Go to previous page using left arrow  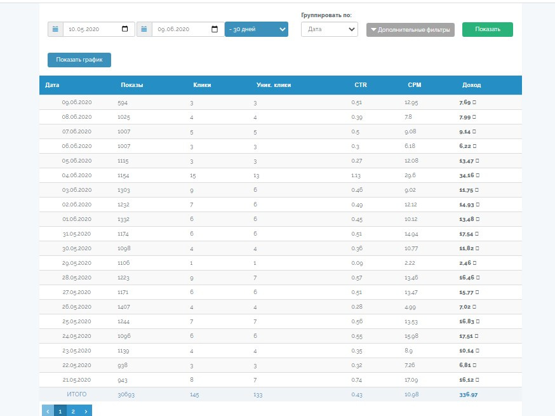pos(48,412)
